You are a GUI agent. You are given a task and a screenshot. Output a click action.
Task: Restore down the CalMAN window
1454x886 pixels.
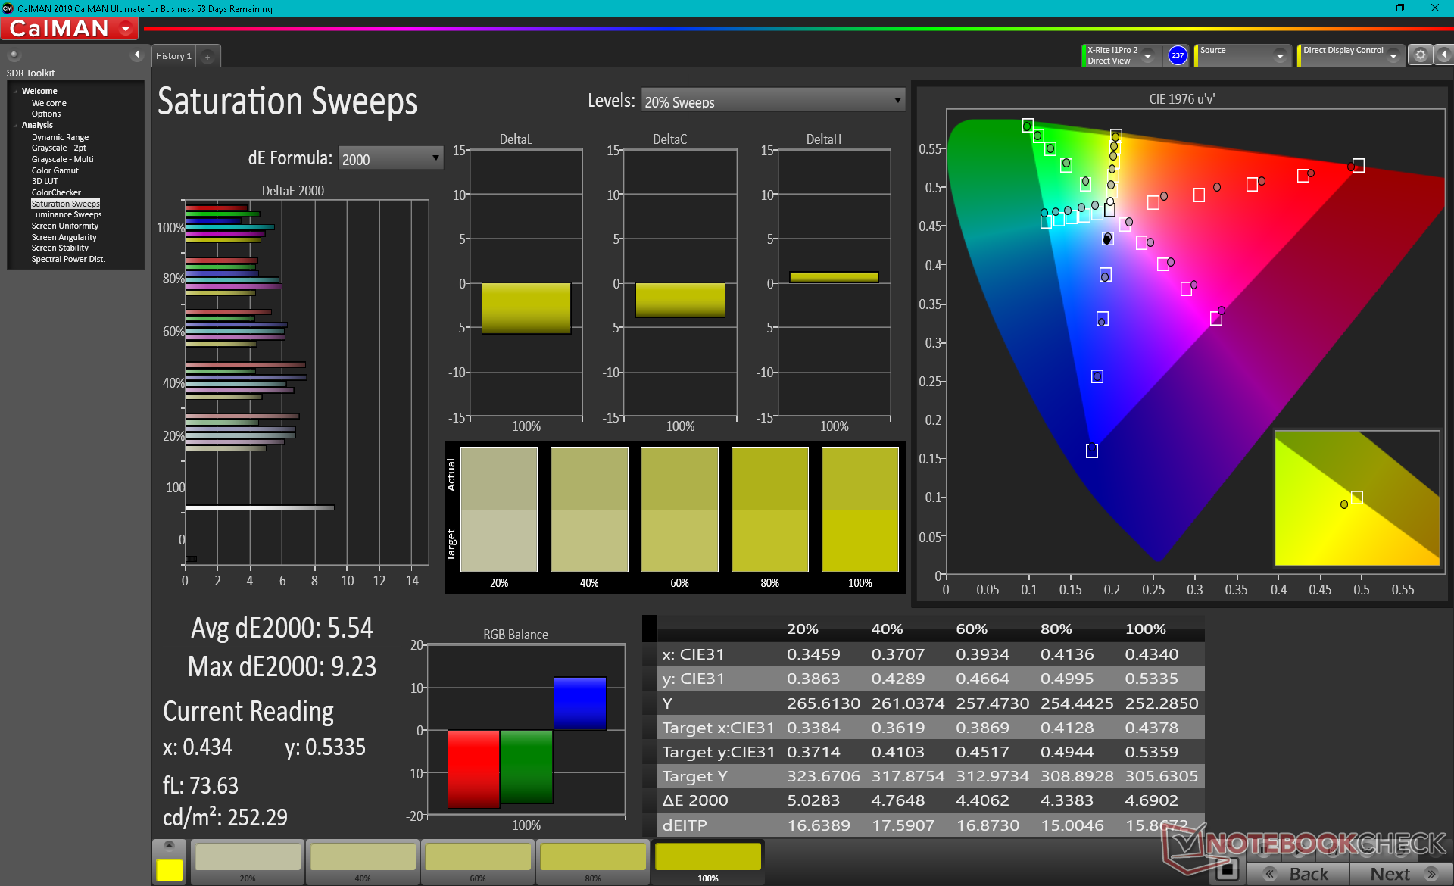(1400, 8)
